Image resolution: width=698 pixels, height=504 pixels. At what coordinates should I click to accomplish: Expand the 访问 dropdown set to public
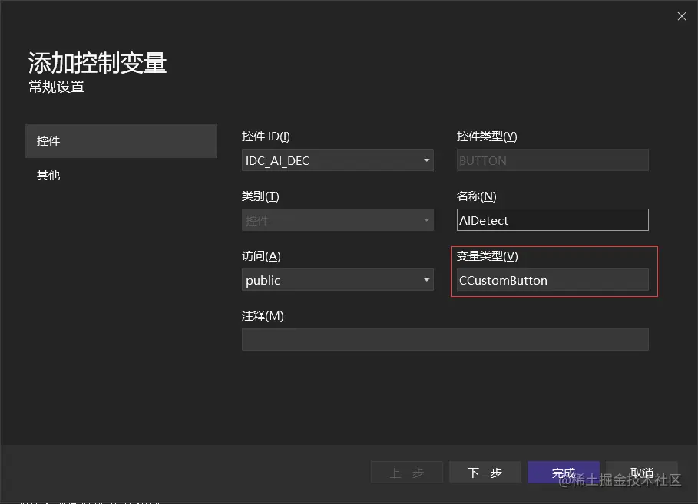point(337,280)
